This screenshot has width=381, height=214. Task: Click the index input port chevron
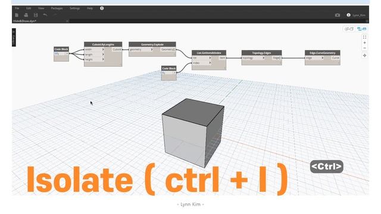pos(210,63)
